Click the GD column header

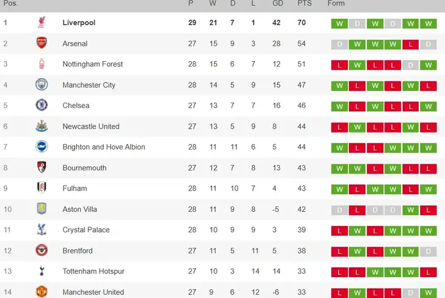pyautogui.click(x=278, y=4)
